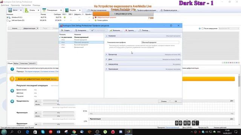
Task: Open the Windows Start button
Action: pyautogui.click(x=4, y=132)
